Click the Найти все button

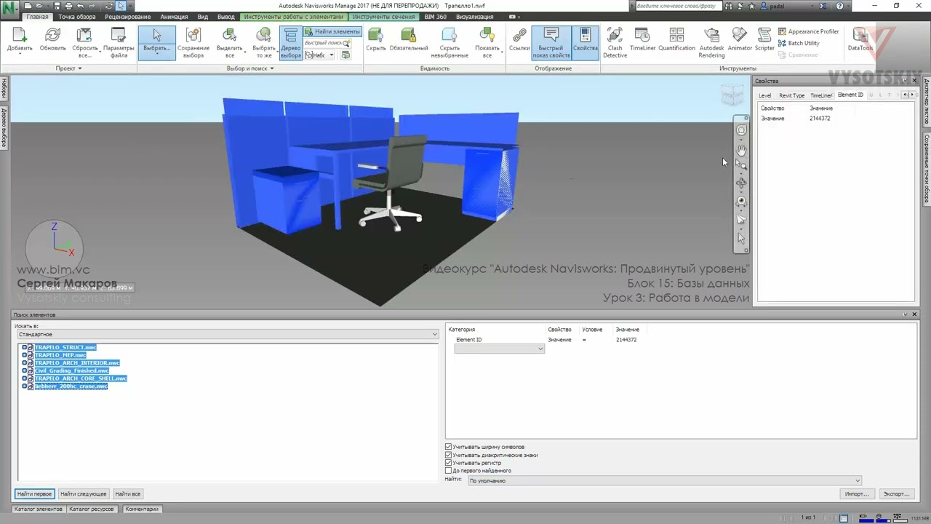[x=128, y=494]
